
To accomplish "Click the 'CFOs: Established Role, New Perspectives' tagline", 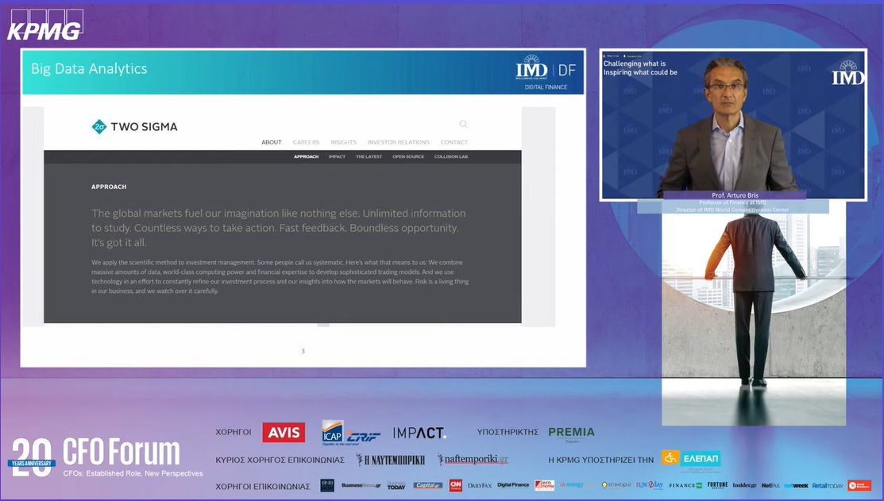I will pos(133,473).
